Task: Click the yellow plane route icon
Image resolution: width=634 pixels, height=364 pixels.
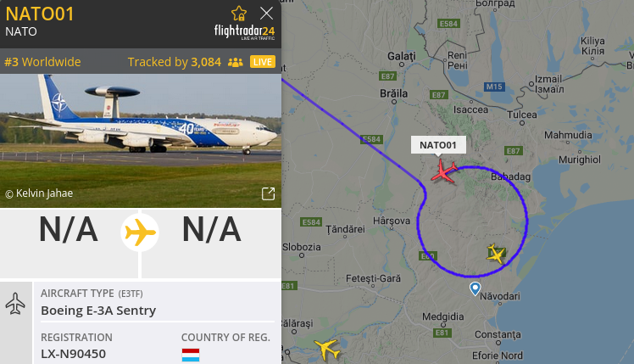Action: [x=140, y=232]
